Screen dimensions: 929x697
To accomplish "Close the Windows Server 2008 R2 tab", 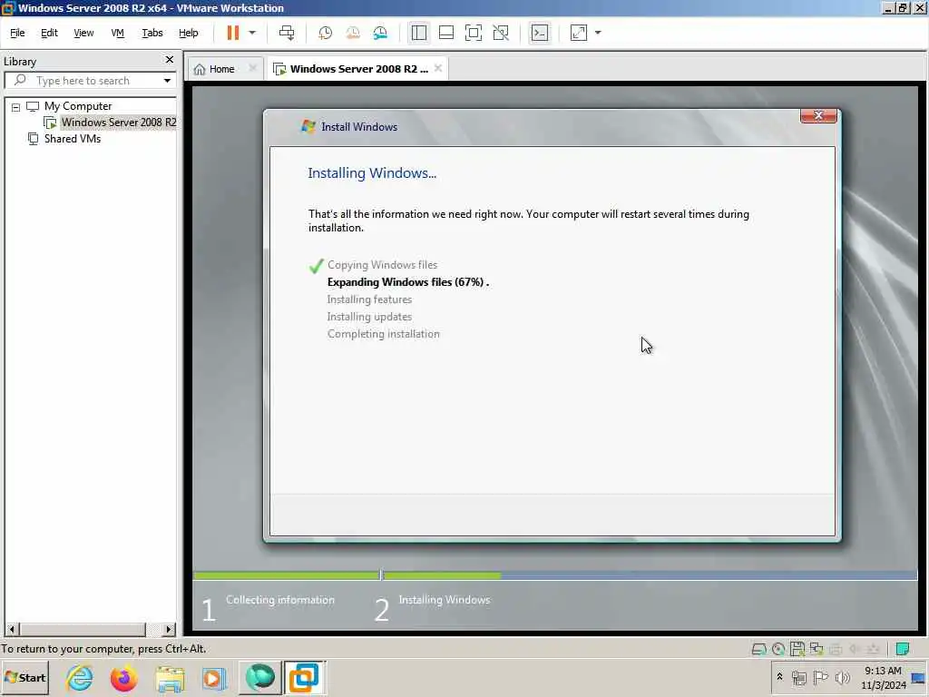I will (x=438, y=68).
